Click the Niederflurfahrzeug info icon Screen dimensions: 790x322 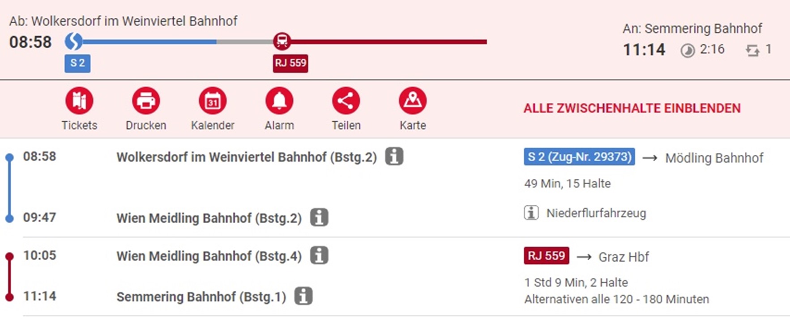click(x=531, y=213)
